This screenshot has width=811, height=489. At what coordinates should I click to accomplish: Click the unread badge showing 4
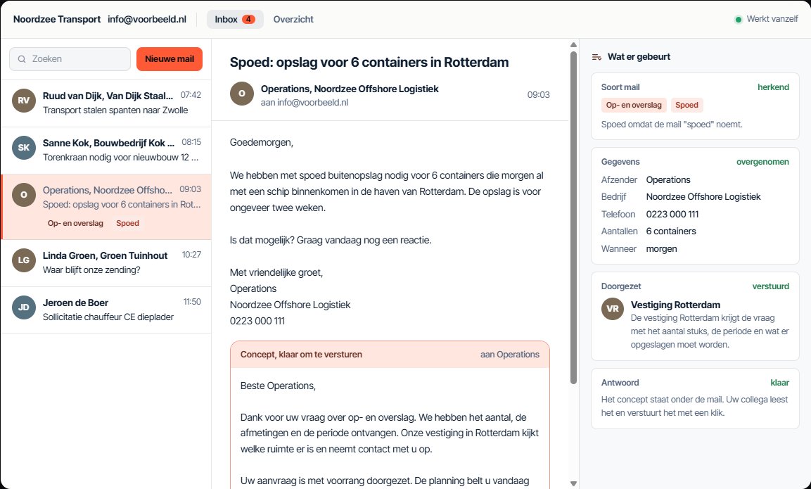pyautogui.click(x=248, y=19)
